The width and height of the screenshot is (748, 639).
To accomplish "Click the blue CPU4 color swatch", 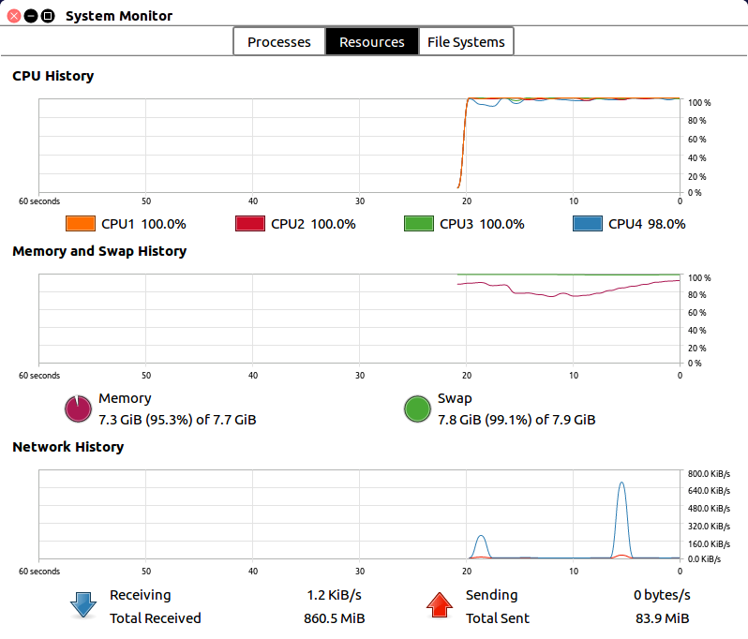I will coord(587,224).
